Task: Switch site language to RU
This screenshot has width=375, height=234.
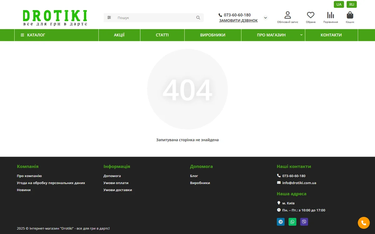Action: pyautogui.click(x=352, y=4)
